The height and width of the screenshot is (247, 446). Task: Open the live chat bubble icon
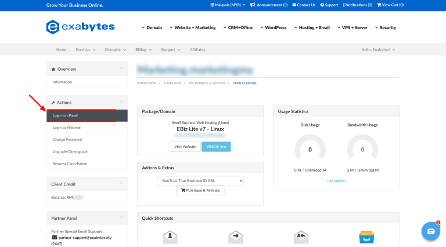(431, 231)
